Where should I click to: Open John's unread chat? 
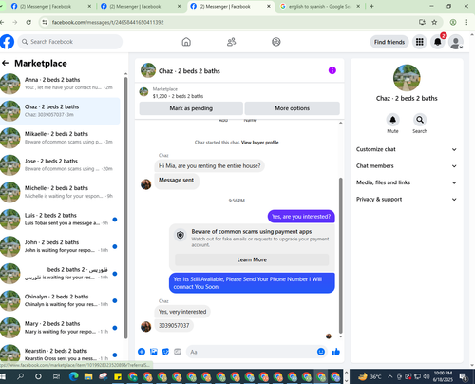(x=60, y=246)
